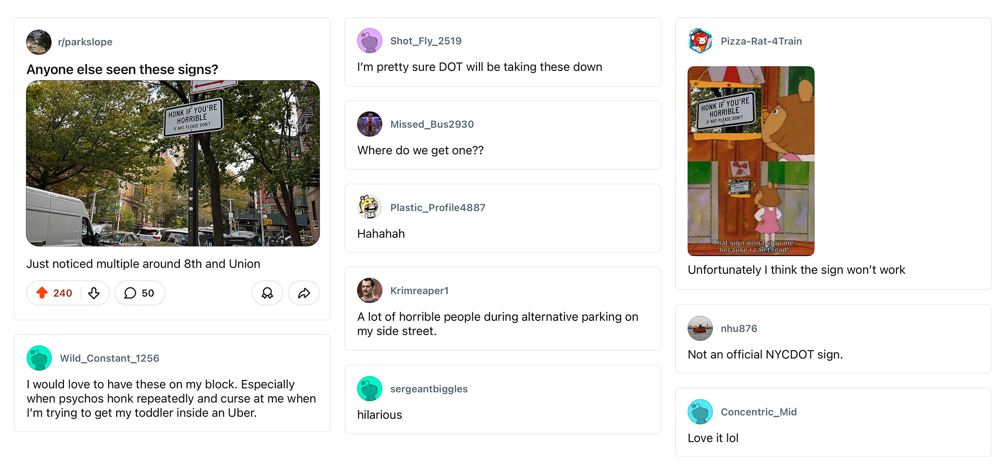Viewport: 1005px width, 470px height.
Task: Open the 50 comments button
Action: tap(139, 293)
